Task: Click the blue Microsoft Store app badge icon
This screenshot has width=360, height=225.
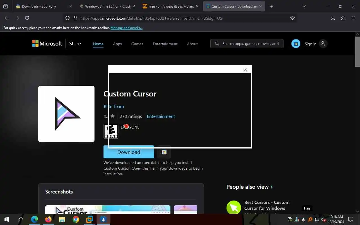Action: point(296,44)
